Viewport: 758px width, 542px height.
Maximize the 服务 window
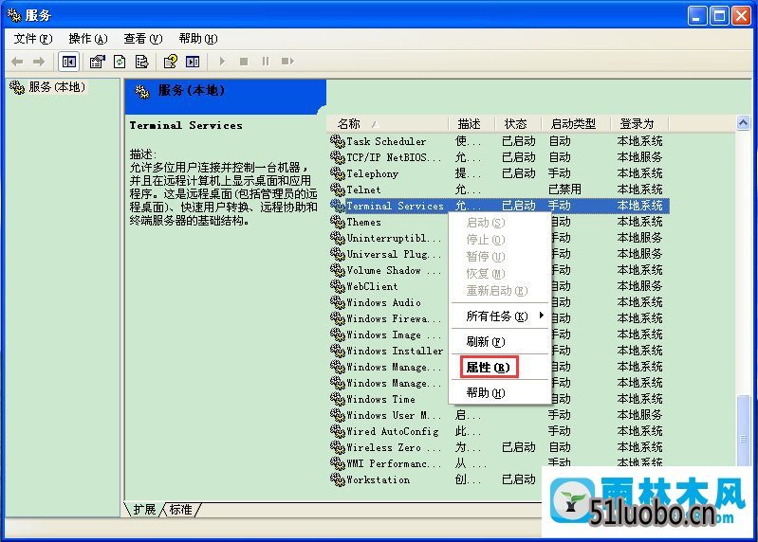(719, 16)
